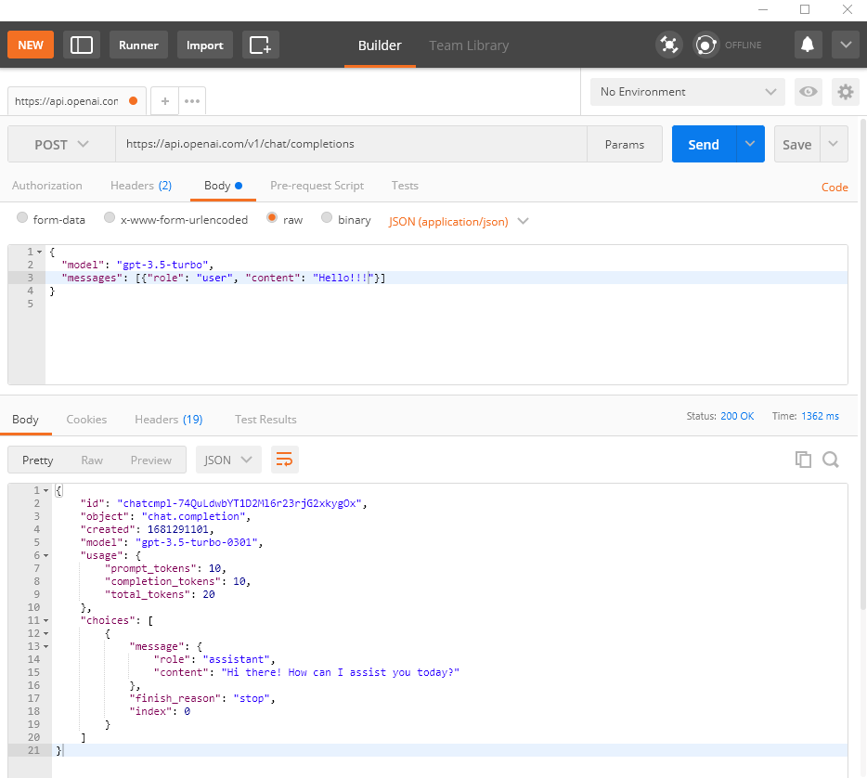The height and width of the screenshot is (778, 867).
Task: Add a new request tab
Action: click(165, 101)
